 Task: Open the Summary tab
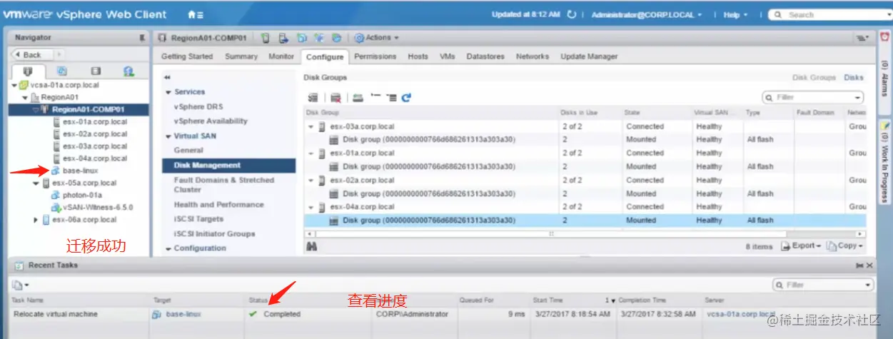[241, 56]
